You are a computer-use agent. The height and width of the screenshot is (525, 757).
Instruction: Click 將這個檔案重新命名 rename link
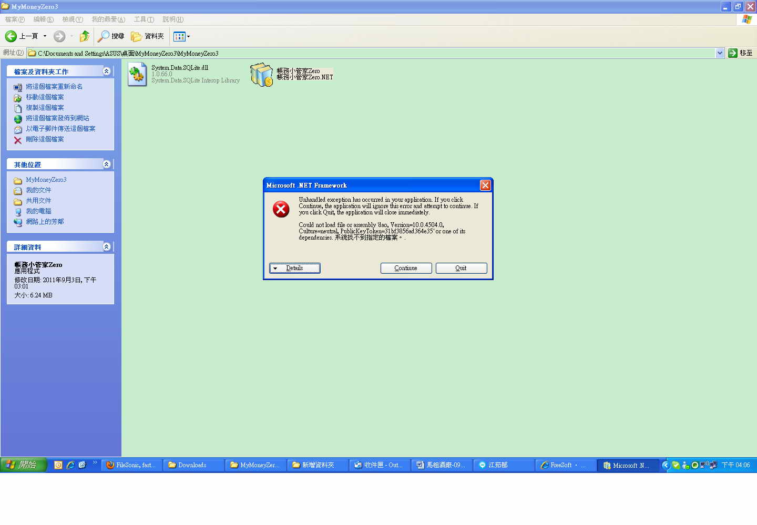coord(54,87)
